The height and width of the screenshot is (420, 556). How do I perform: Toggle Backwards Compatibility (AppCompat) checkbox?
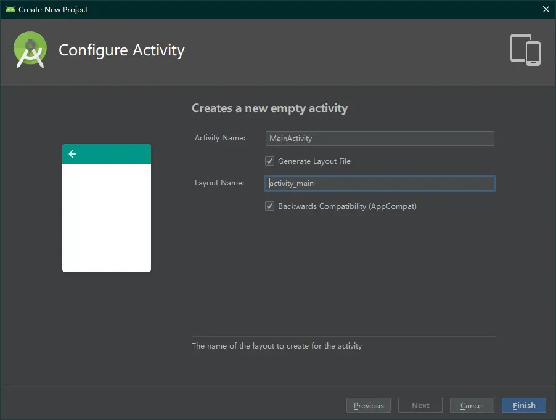point(269,206)
